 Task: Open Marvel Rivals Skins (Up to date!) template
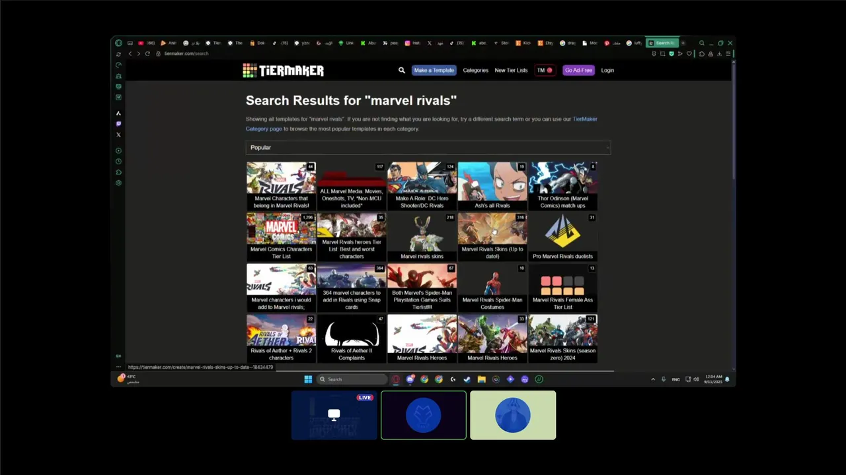pos(492,237)
